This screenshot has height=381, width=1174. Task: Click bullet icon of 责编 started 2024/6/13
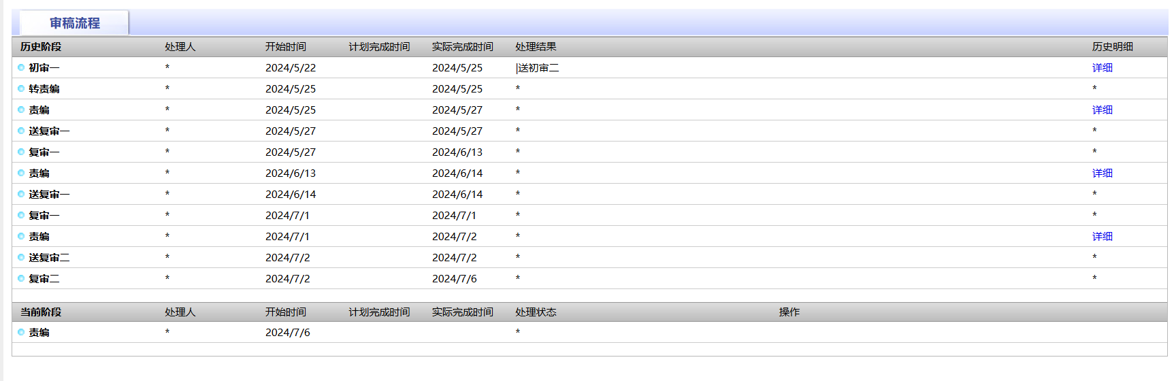21,173
